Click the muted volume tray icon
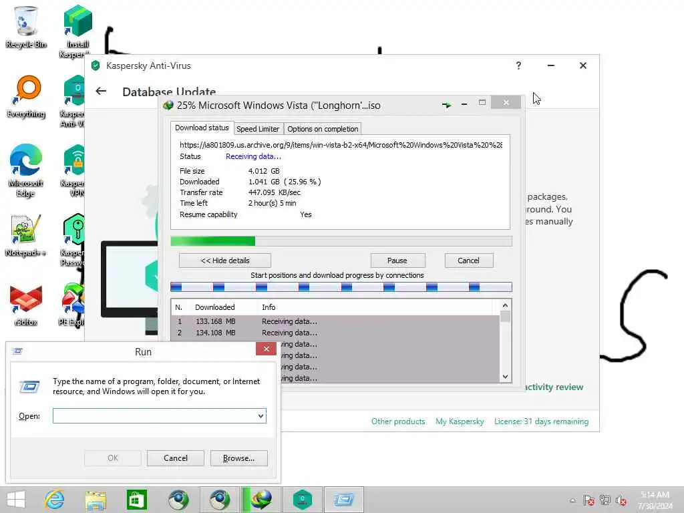This screenshot has height=513, width=684. pos(621,500)
